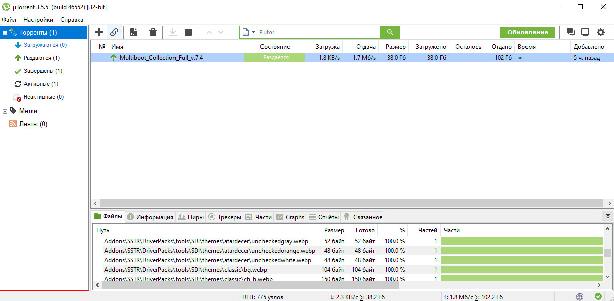Click the Create New Torrent file icon
This screenshot has width=614, height=301.
coord(133,32)
